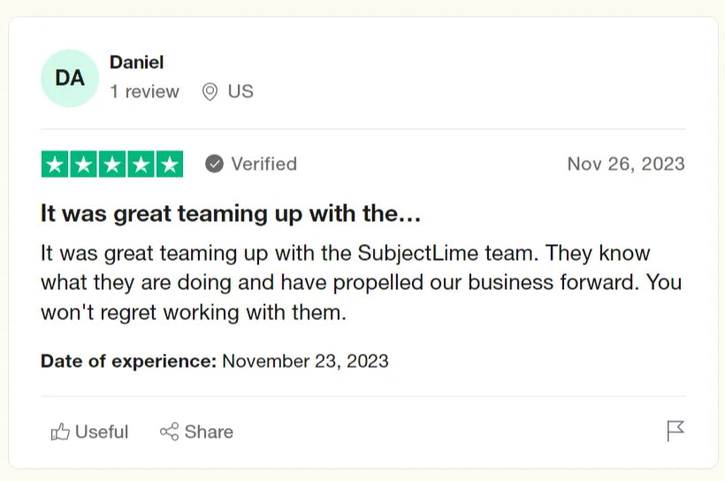725x481 pixels.
Task: Open reviewer Daniel's profile name
Action: tap(136, 62)
